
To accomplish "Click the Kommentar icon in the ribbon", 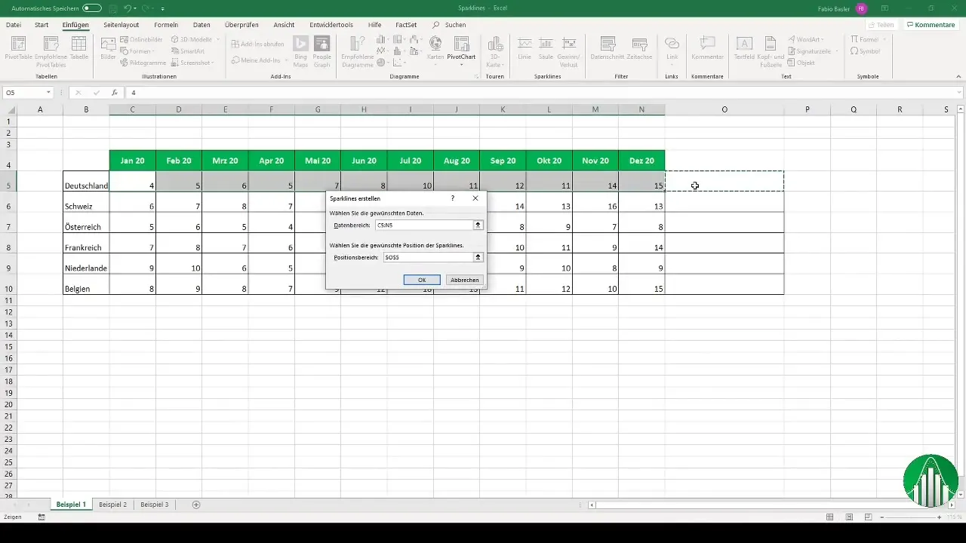I will (707, 49).
